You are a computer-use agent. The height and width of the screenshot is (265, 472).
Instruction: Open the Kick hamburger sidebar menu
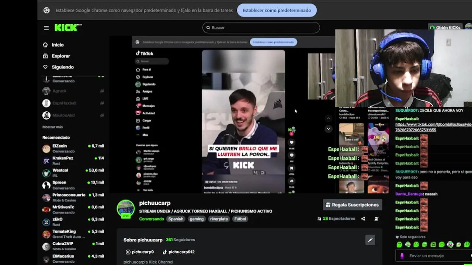coord(46,28)
